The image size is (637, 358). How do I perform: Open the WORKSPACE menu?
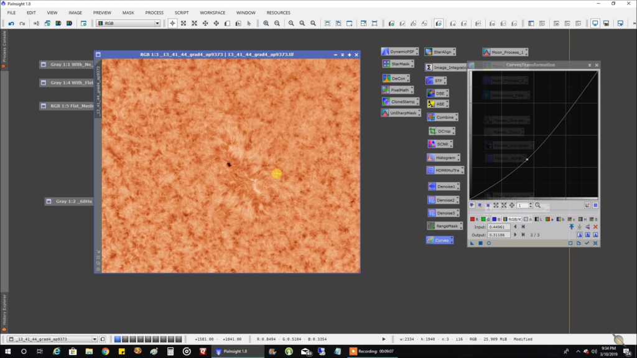click(212, 12)
